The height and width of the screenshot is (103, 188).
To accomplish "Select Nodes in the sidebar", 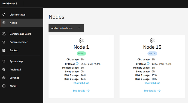I will [x=22, y=23].
